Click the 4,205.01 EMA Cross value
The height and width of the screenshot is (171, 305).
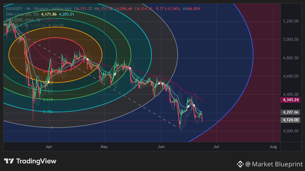pos(67,14)
